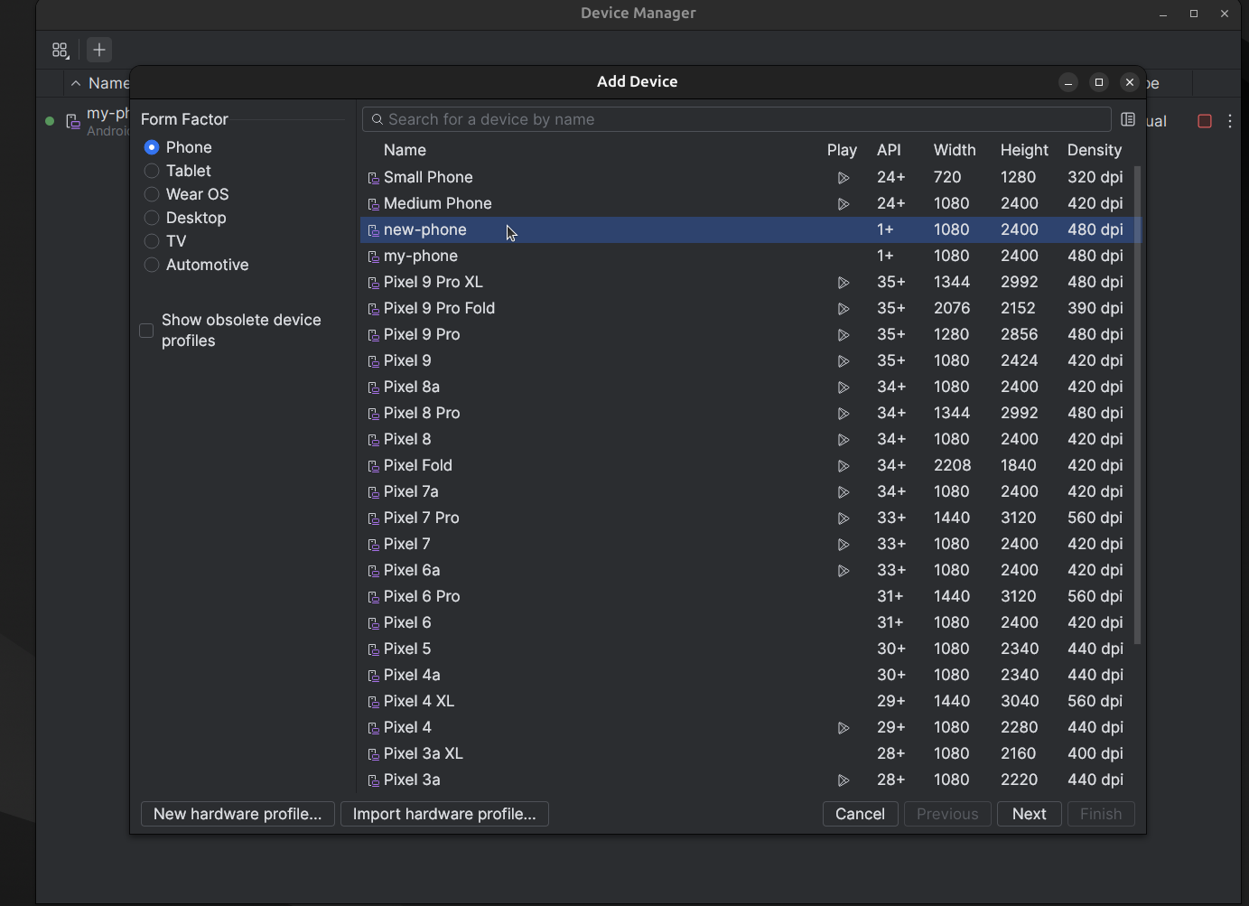Click Play Store icon on Pixel 8 Pro row
1249x906 pixels.
point(843,414)
